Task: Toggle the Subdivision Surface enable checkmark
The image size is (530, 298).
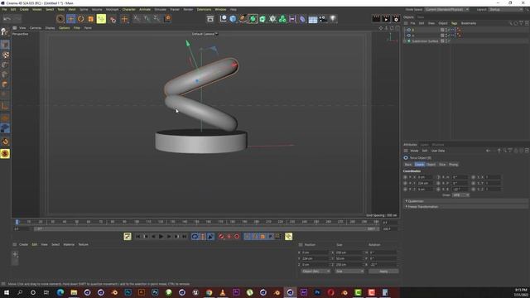Action: [x=449, y=41]
